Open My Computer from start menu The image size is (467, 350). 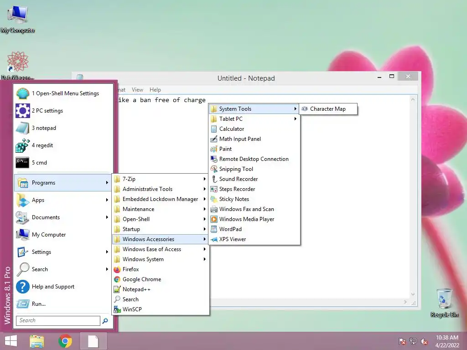63,235
